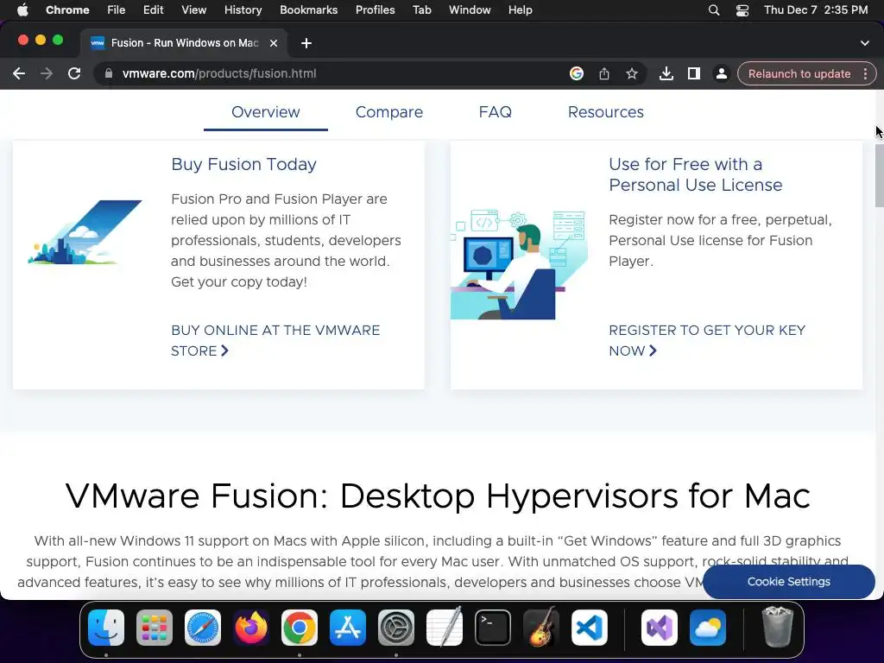Open macOS Control Center icon
This screenshot has height=663, width=884.
coord(742,10)
